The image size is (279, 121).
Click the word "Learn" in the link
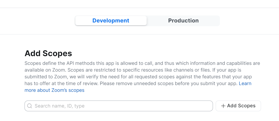245,84
